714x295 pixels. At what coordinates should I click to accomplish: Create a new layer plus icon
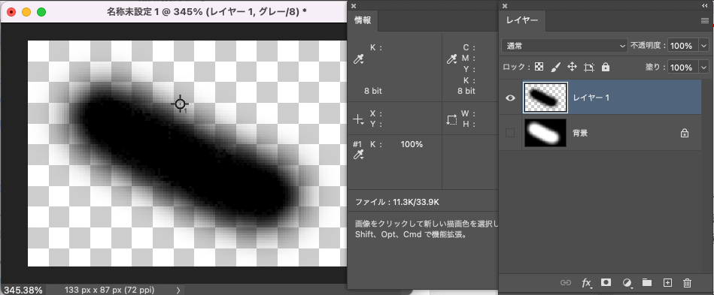pyautogui.click(x=667, y=283)
